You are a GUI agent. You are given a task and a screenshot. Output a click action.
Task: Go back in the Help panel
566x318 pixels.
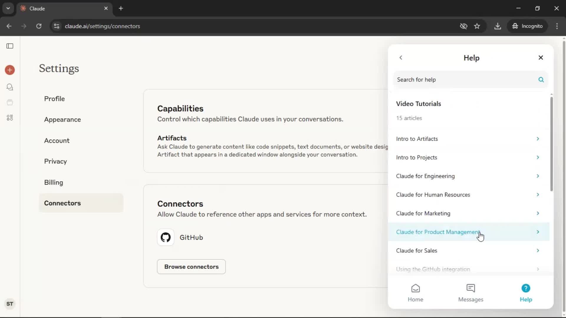pos(401,58)
